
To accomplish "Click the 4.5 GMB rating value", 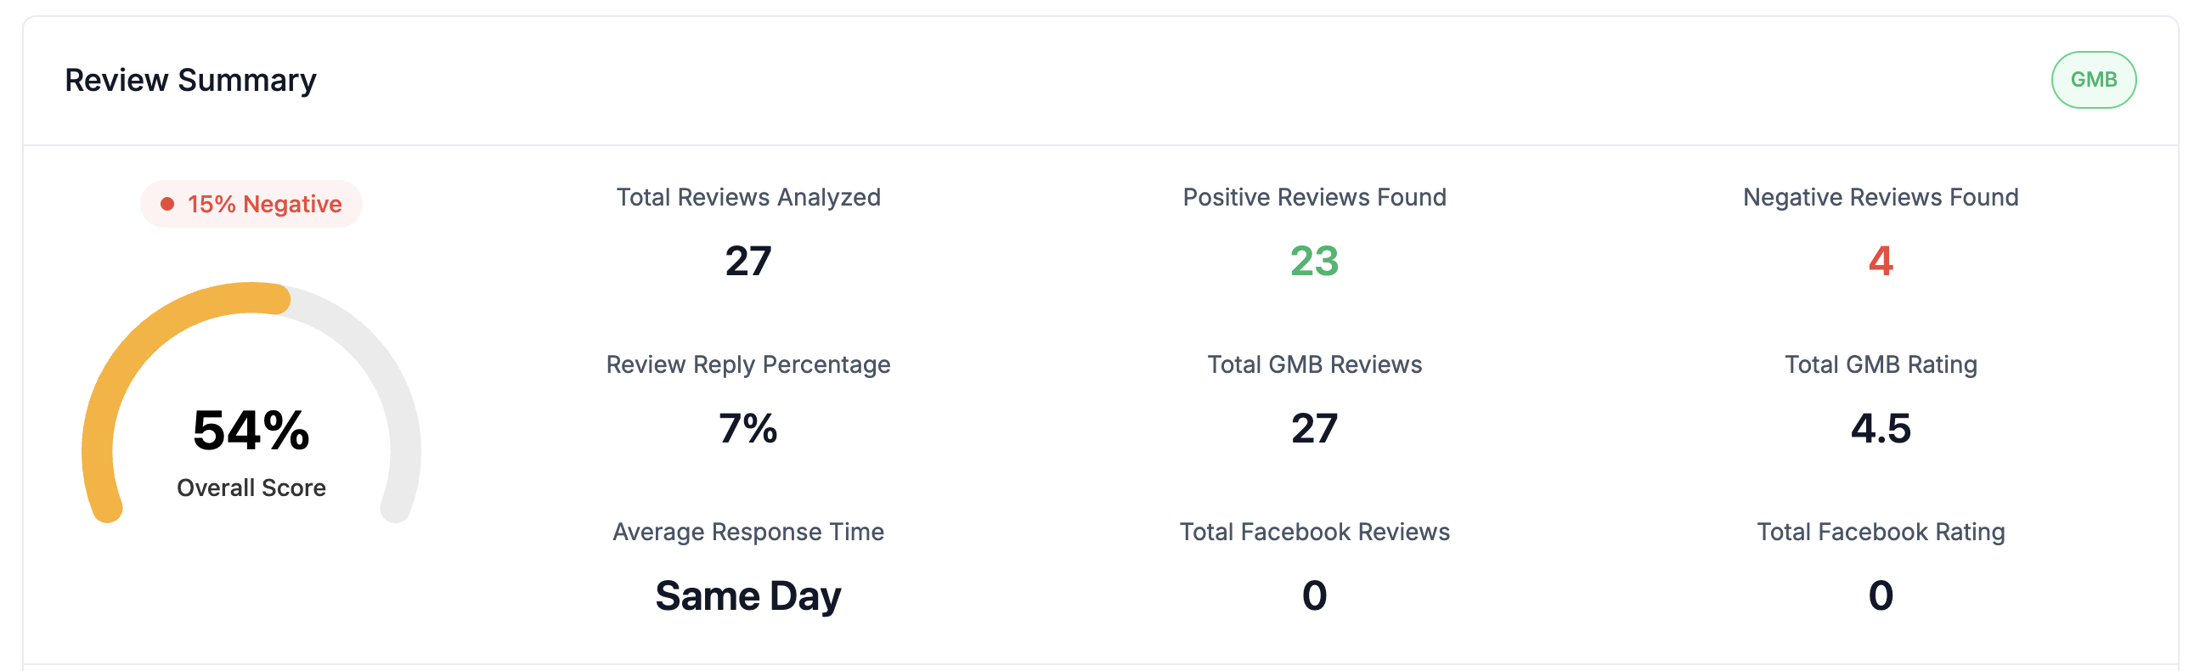I will (1880, 428).
